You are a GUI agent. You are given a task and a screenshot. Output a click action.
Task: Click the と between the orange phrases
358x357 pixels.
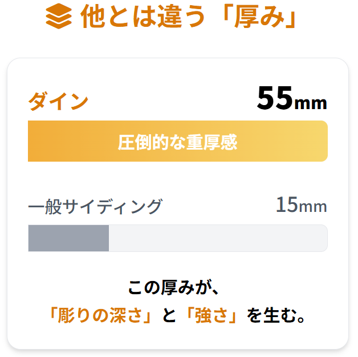coord(169,315)
